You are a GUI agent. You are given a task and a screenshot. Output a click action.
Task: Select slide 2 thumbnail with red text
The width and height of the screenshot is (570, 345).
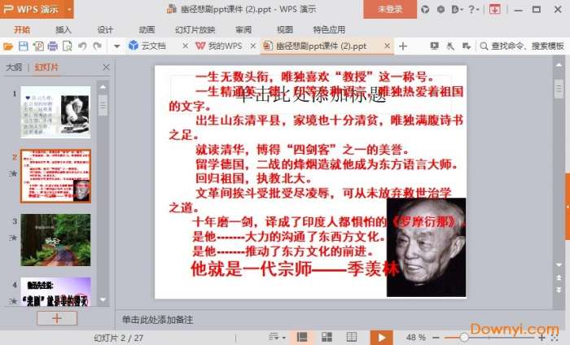[x=55, y=176]
